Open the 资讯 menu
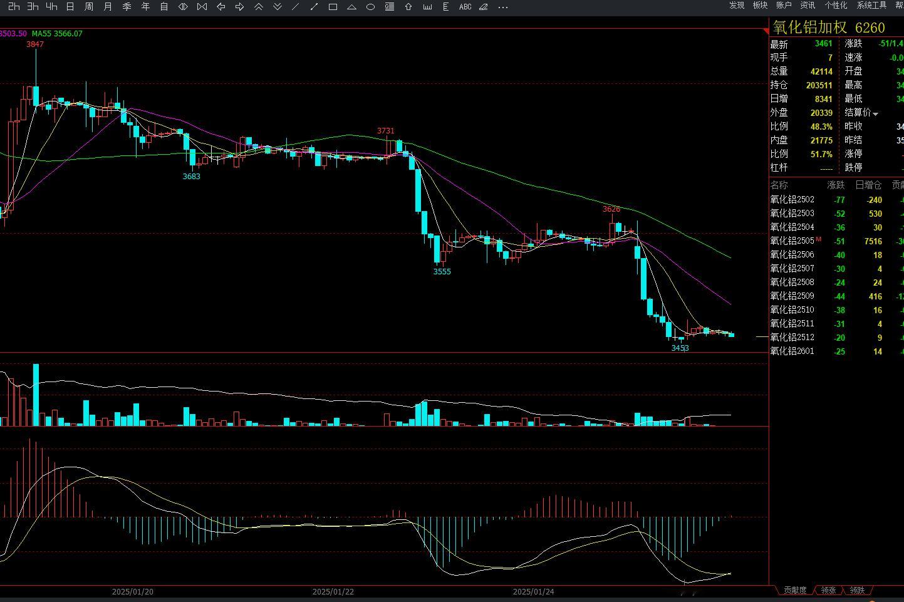The width and height of the screenshot is (904, 602). [x=808, y=5]
